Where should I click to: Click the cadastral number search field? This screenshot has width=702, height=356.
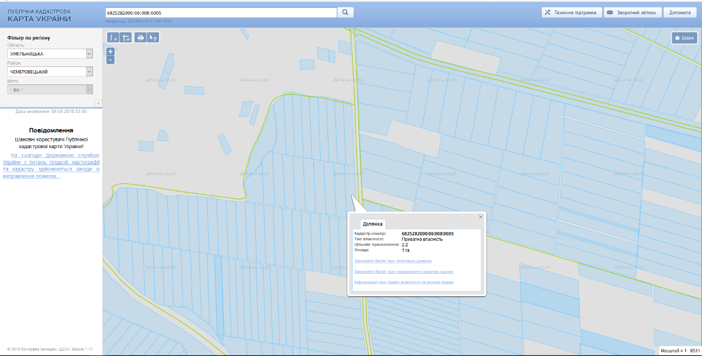(220, 12)
